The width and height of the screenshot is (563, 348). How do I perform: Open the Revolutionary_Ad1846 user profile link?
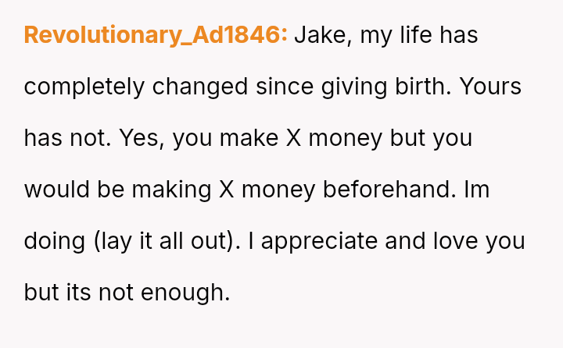(156, 35)
